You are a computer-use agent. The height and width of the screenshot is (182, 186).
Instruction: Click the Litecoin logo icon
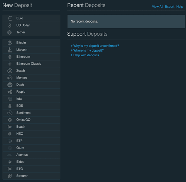[10, 50]
